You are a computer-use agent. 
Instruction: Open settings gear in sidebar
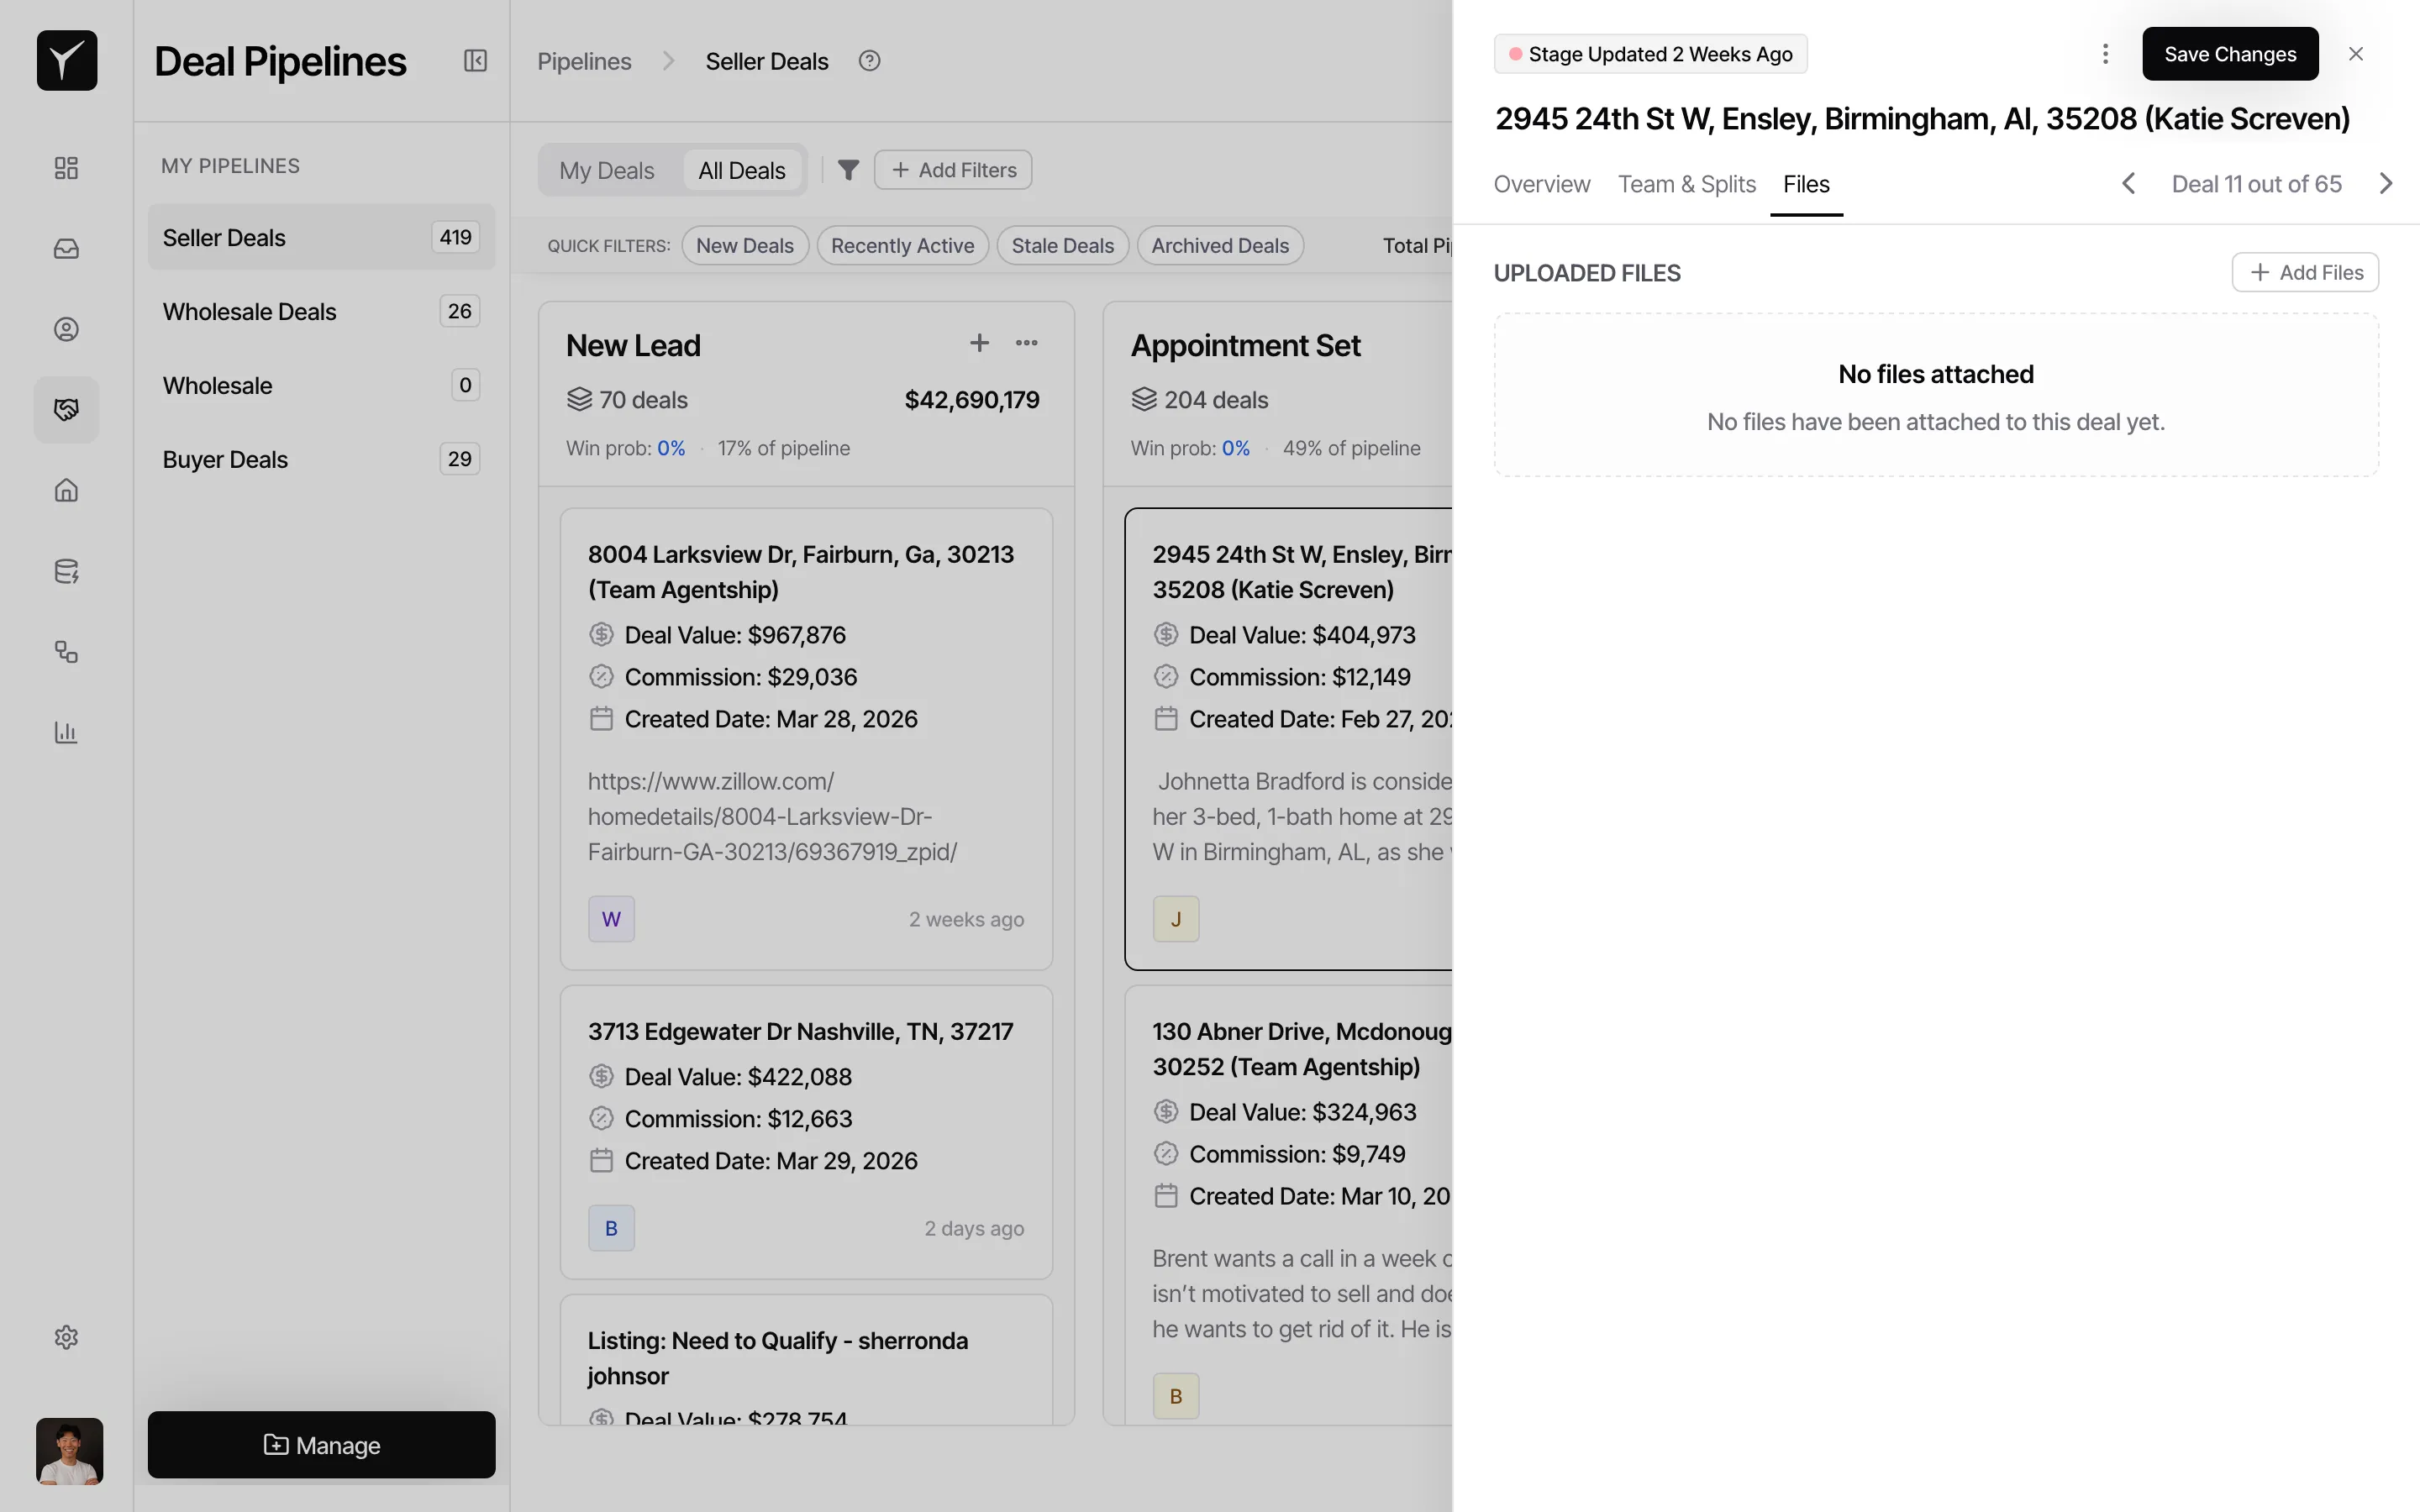(x=66, y=1337)
